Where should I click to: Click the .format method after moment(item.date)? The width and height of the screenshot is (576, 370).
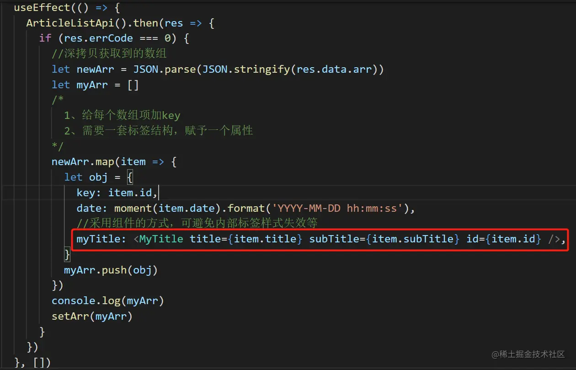243,209
